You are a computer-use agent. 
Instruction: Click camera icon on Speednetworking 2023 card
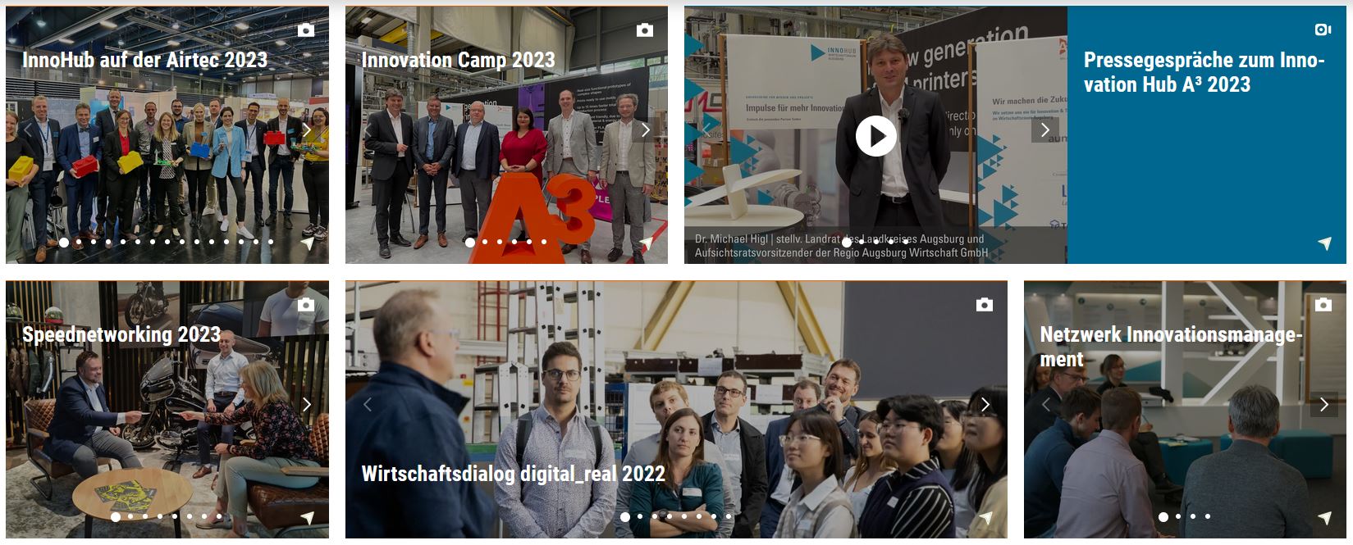click(306, 305)
